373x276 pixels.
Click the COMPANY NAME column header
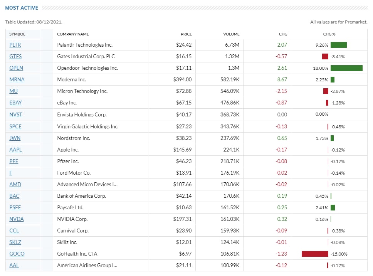(73, 34)
